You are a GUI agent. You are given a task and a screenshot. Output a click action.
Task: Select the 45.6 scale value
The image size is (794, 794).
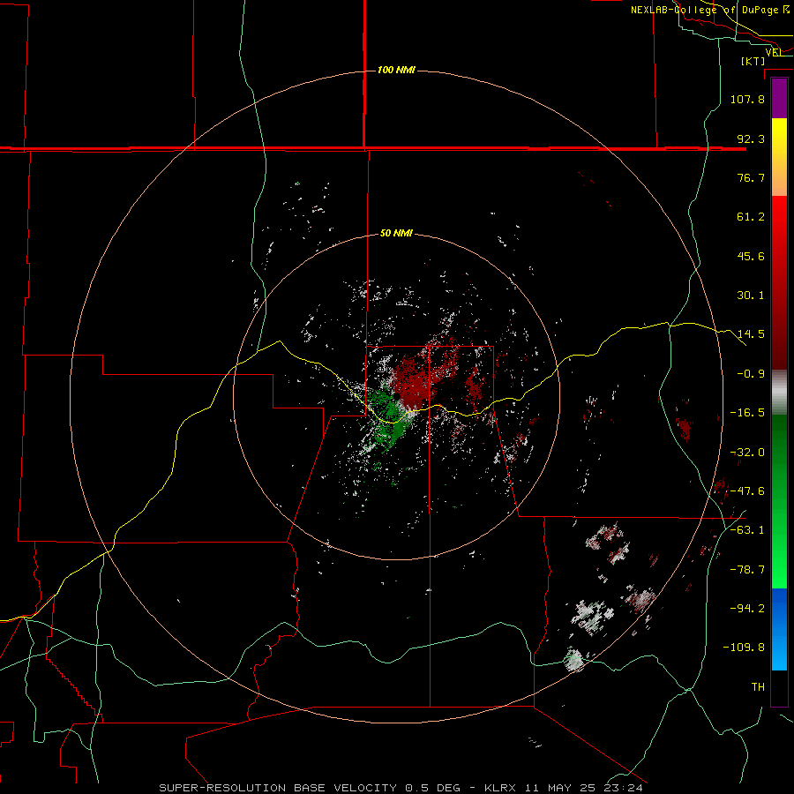751,256
